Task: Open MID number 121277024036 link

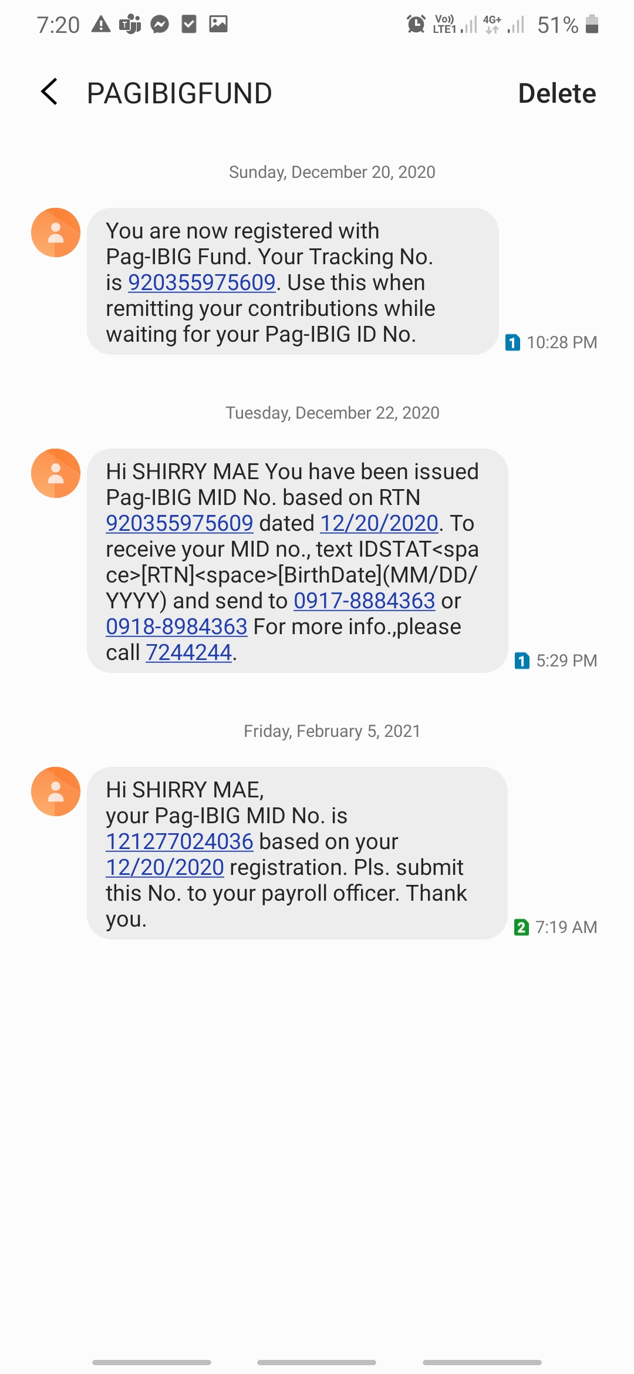Action: click(x=179, y=842)
